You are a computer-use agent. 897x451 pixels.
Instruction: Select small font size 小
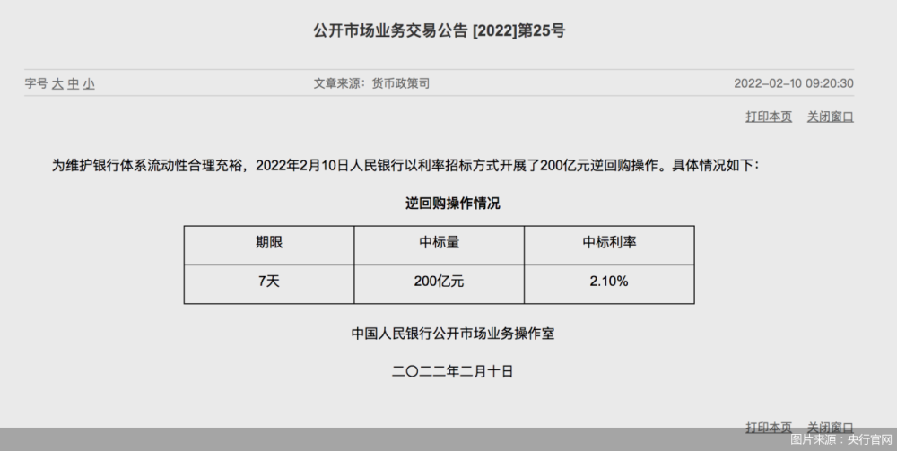point(89,84)
